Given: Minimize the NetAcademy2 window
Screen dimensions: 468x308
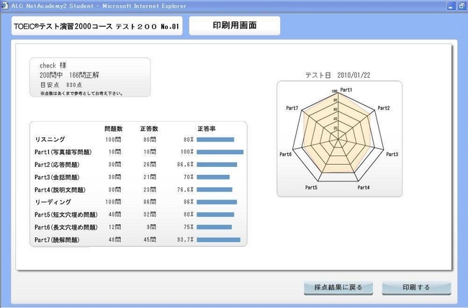Looking at the screenshot, I should coord(451,6).
